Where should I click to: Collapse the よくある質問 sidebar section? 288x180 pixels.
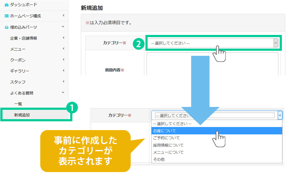pyautogui.click(x=63, y=93)
